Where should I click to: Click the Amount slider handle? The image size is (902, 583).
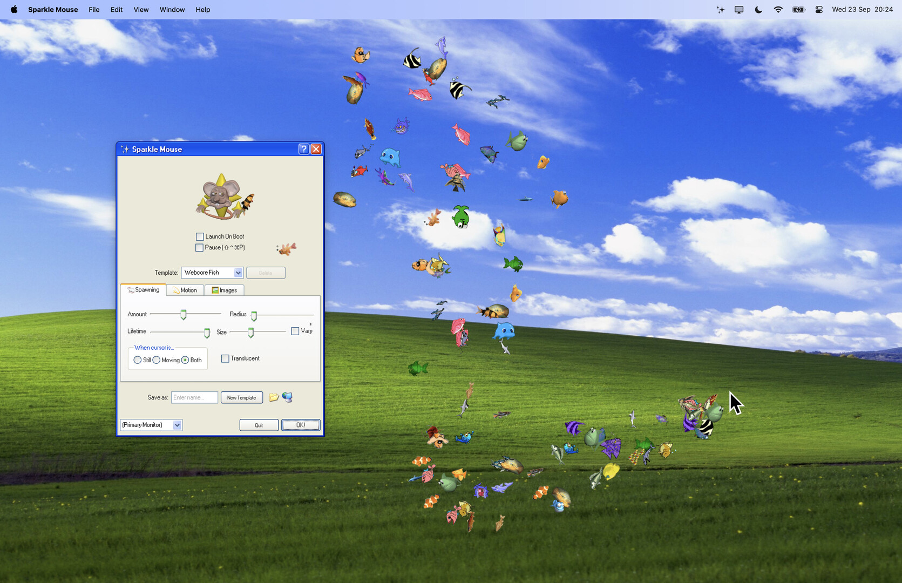pos(184,315)
